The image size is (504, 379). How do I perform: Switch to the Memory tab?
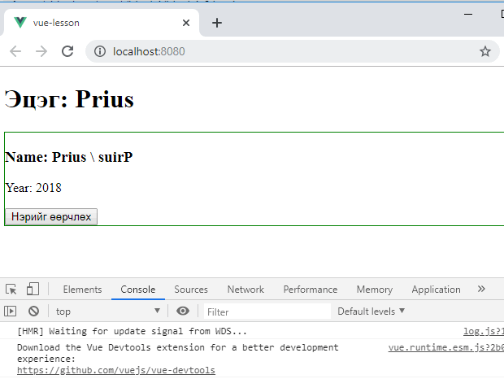pyautogui.click(x=375, y=290)
